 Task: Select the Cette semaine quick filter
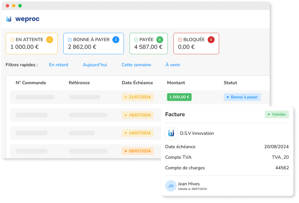[x=136, y=65]
